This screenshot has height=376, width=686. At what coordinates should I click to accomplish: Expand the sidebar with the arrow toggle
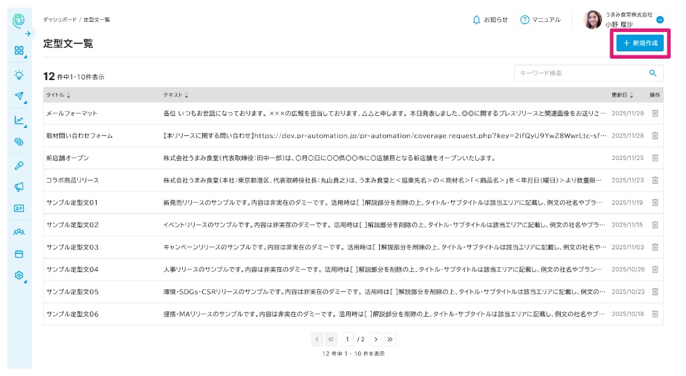click(28, 33)
